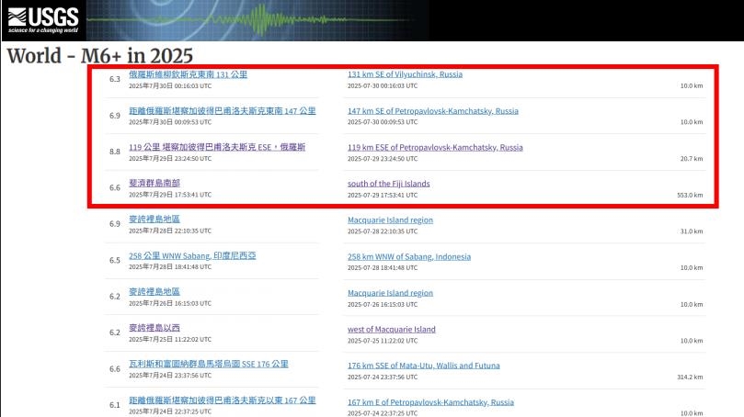Screen dimensions: 744x417
Task: Open '147 km SE of Petropavlovsk-Kamchatsky, Russia' link
Action: point(433,111)
